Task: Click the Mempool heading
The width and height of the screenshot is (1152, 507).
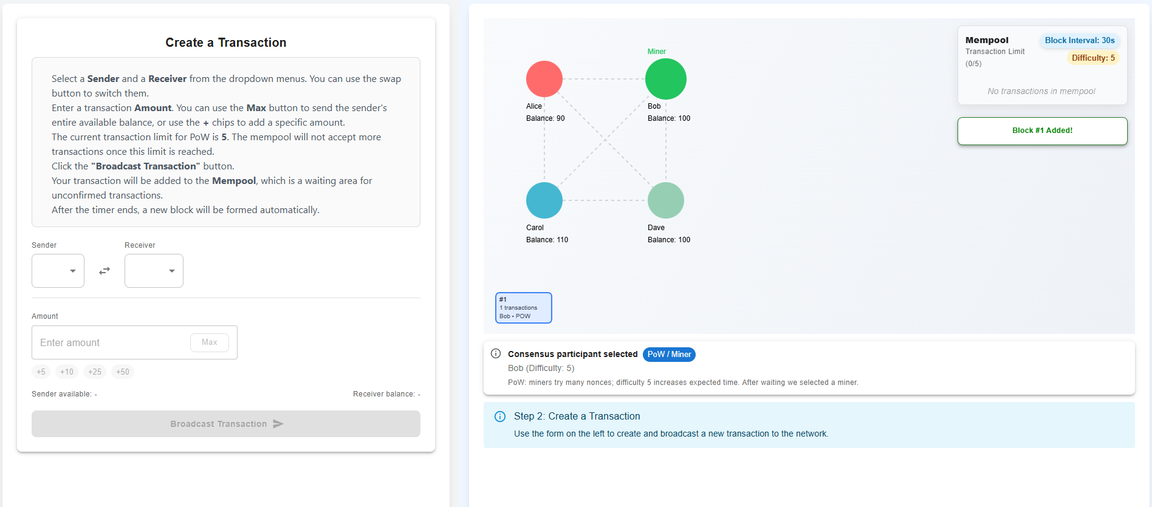Action: tap(987, 40)
